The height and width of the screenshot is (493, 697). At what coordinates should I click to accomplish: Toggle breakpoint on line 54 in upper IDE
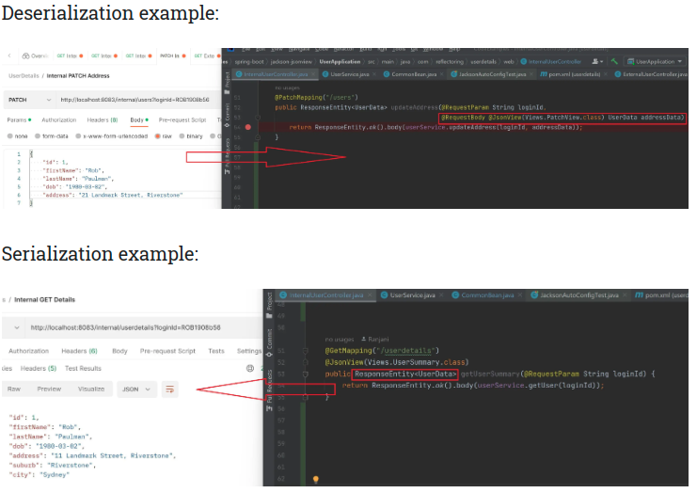click(248, 127)
